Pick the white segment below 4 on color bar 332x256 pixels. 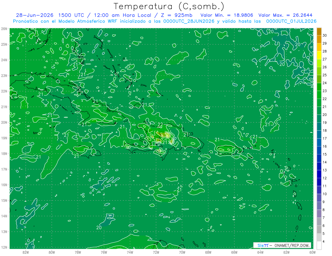click(319, 245)
